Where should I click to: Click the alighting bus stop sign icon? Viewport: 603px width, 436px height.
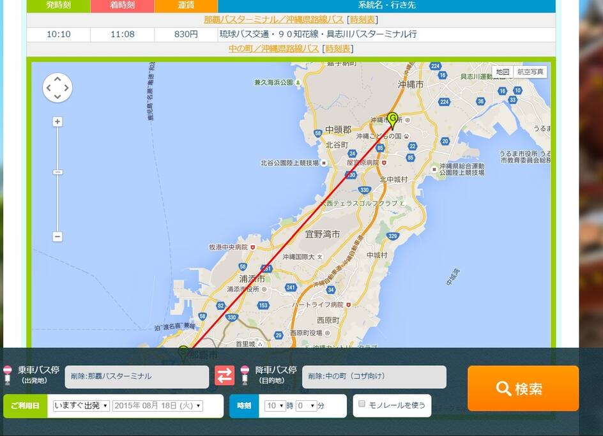pos(245,375)
